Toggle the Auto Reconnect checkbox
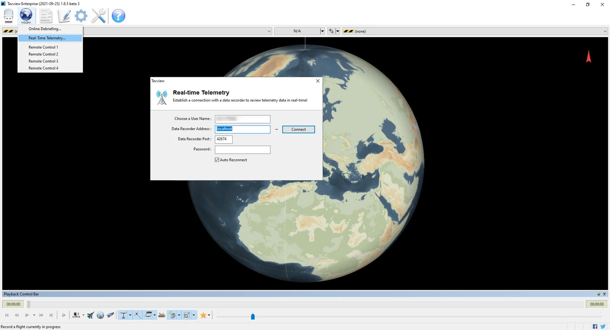This screenshot has height=330, width=610. (217, 160)
